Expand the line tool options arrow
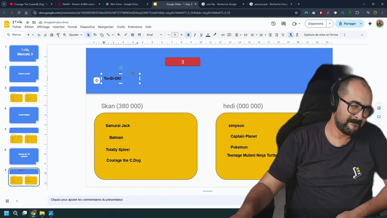The height and width of the screenshot is (218, 387). pyautogui.click(x=112, y=35)
